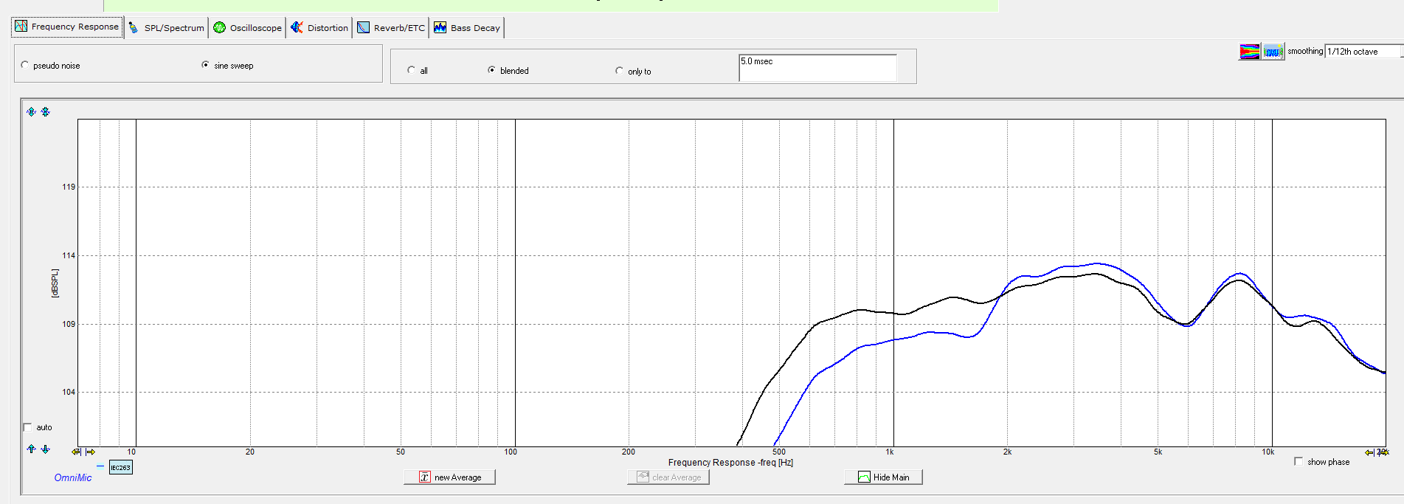Screen dimensions: 1404x504
Task: Click the IEC263 aspect ratio button
Action: tap(120, 467)
